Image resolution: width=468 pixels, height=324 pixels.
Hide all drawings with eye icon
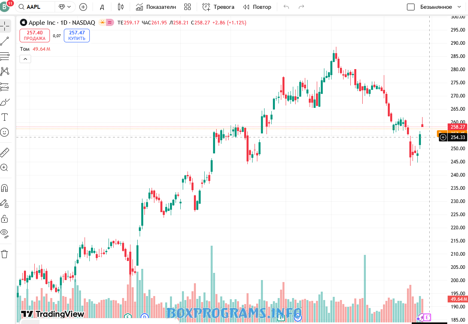[5, 233]
